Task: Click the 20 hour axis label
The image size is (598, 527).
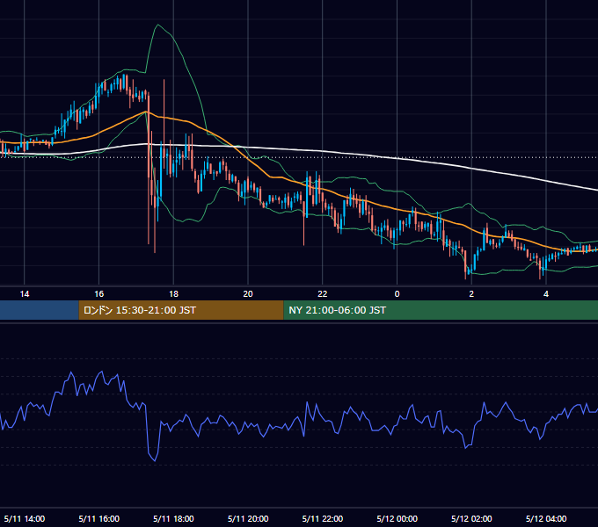Action: 248,294
